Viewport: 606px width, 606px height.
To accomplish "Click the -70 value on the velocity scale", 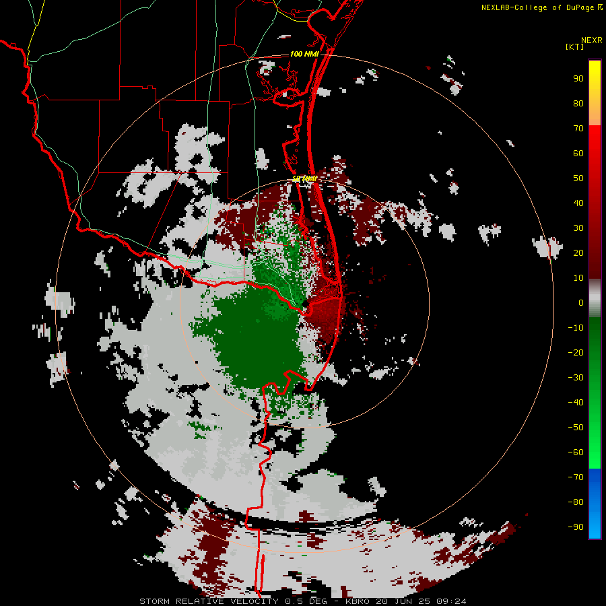I will [576, 477].
